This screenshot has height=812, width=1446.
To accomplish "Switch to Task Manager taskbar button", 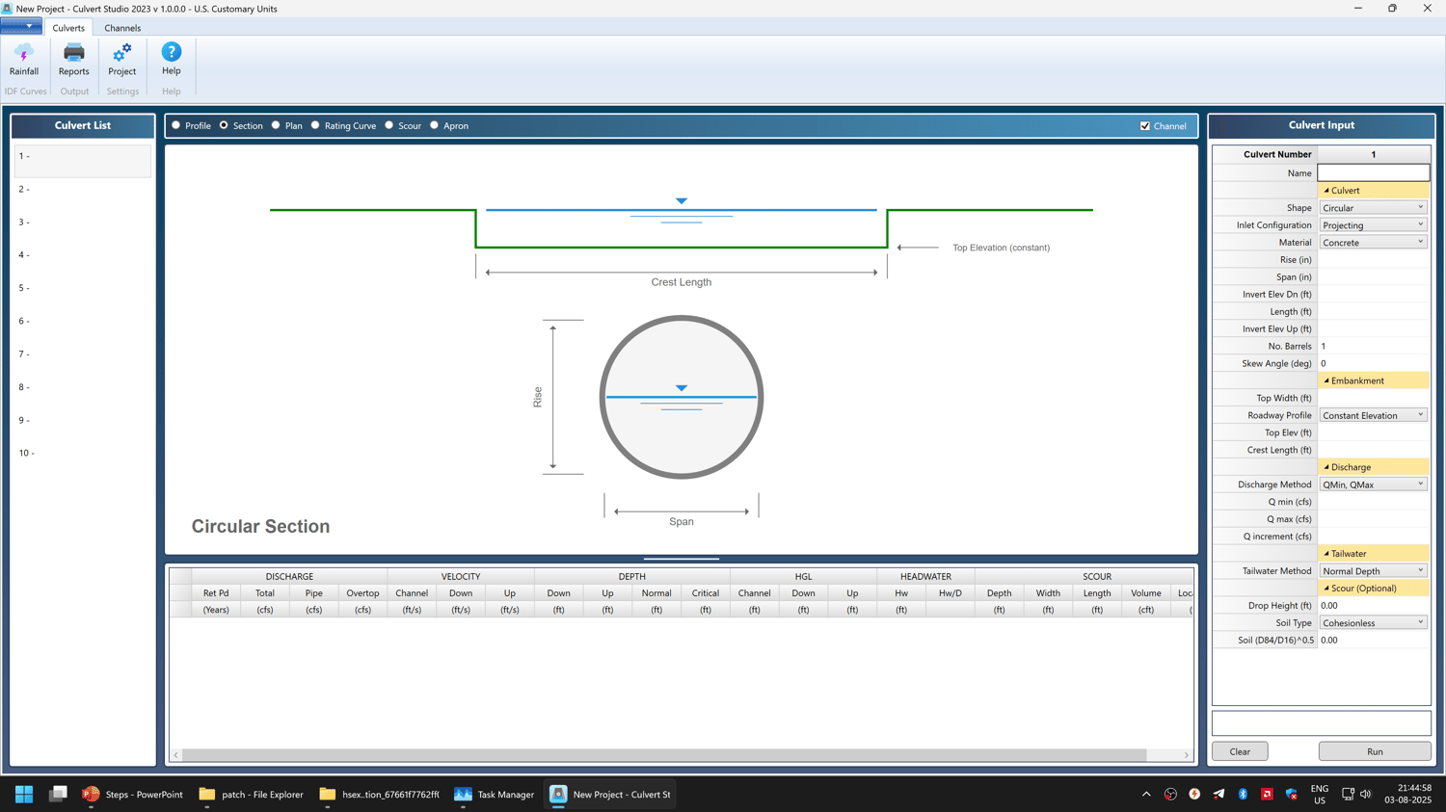I will tap(495, 795).
